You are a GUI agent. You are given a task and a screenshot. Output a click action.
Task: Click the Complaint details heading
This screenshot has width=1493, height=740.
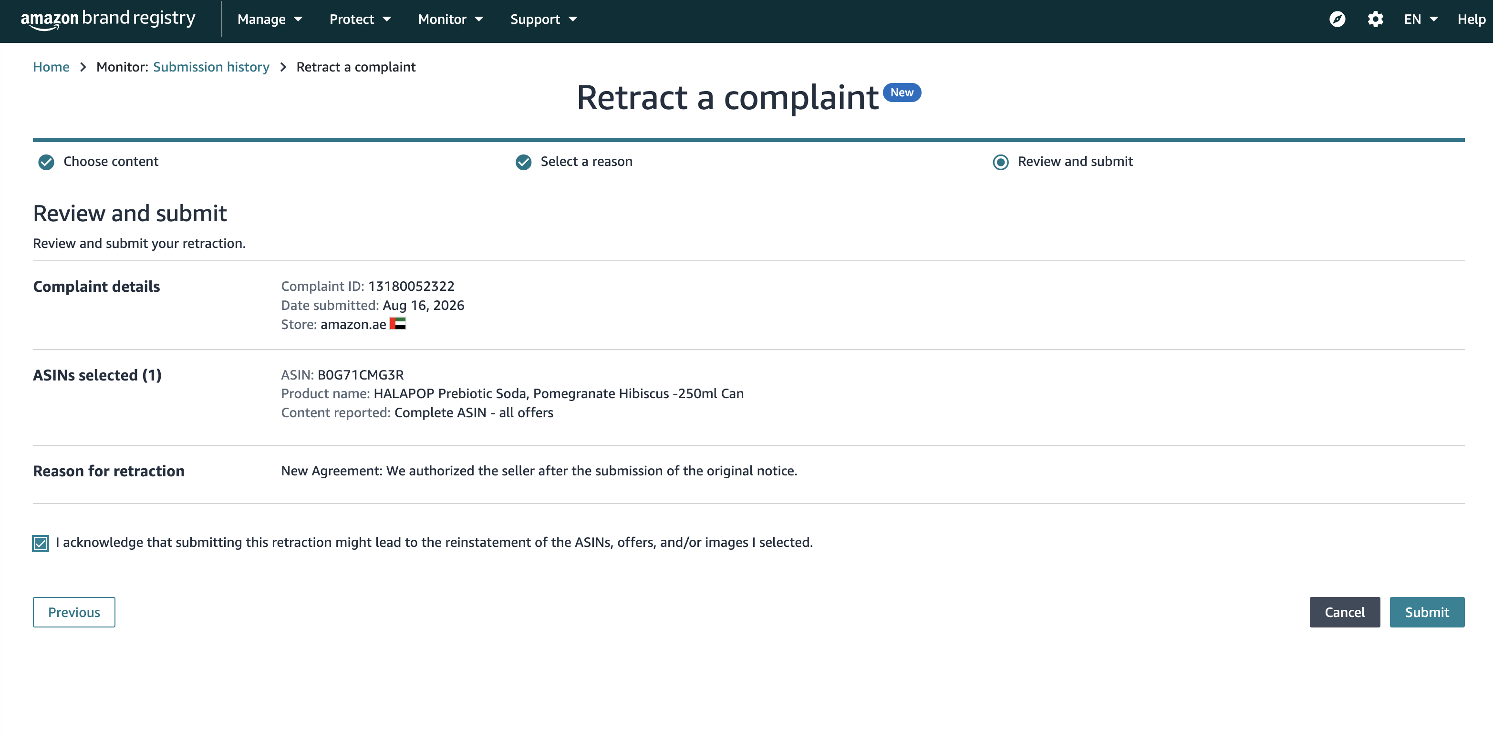click(x=96, y=286)
